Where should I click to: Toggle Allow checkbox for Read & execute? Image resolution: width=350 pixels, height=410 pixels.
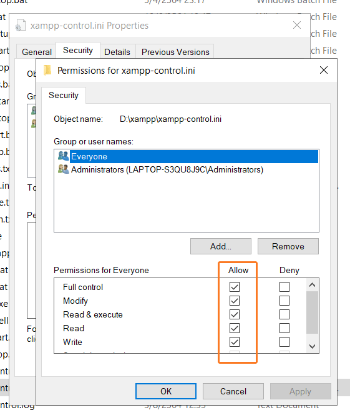pos(235,314)
